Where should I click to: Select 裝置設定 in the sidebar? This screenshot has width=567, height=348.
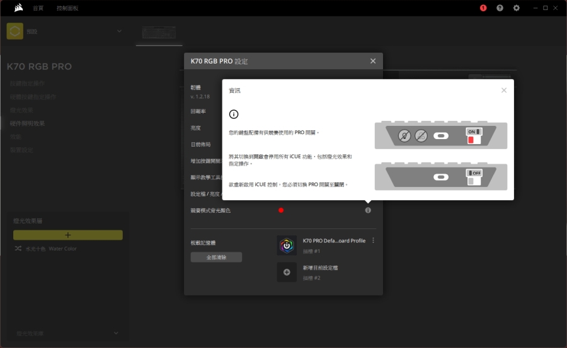[x=21, y=150]
